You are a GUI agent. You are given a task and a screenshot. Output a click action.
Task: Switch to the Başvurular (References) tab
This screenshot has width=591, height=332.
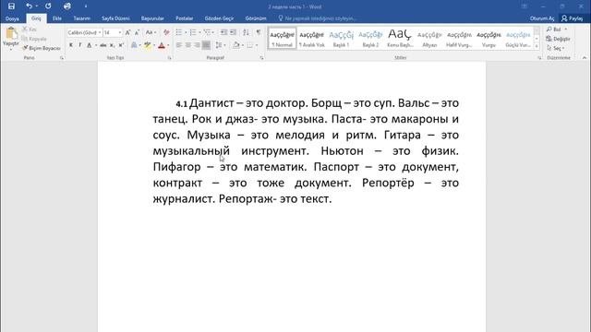(152, 18)
